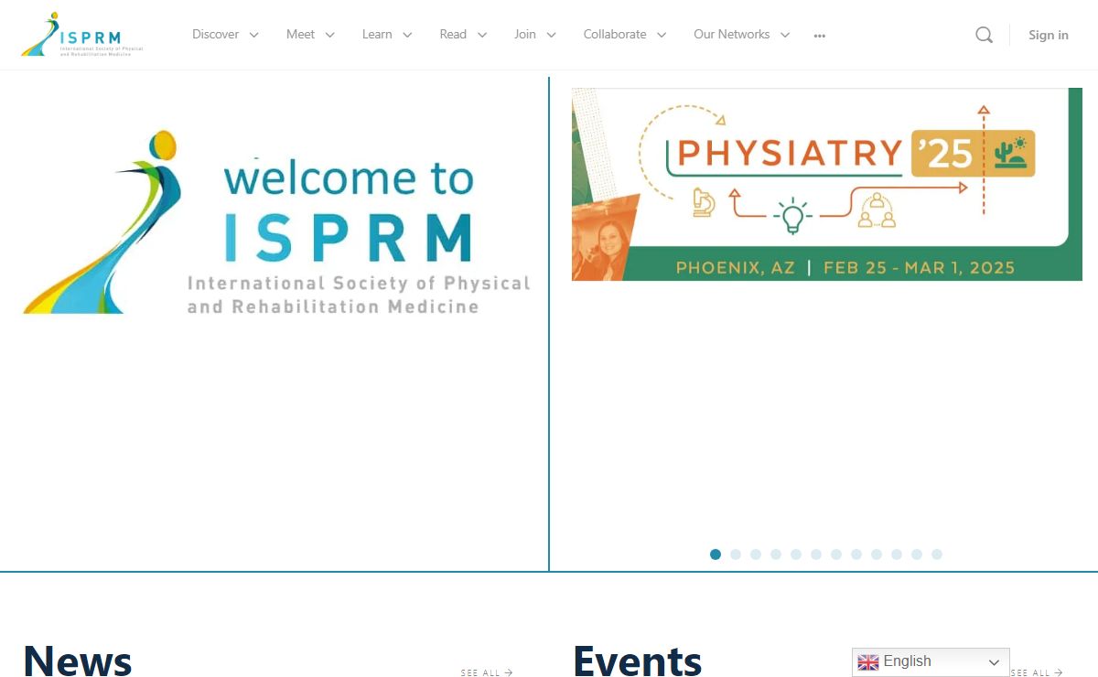Click the three-dot more menu icon
Screen dimensions: 1098x677
click(820, 36)
